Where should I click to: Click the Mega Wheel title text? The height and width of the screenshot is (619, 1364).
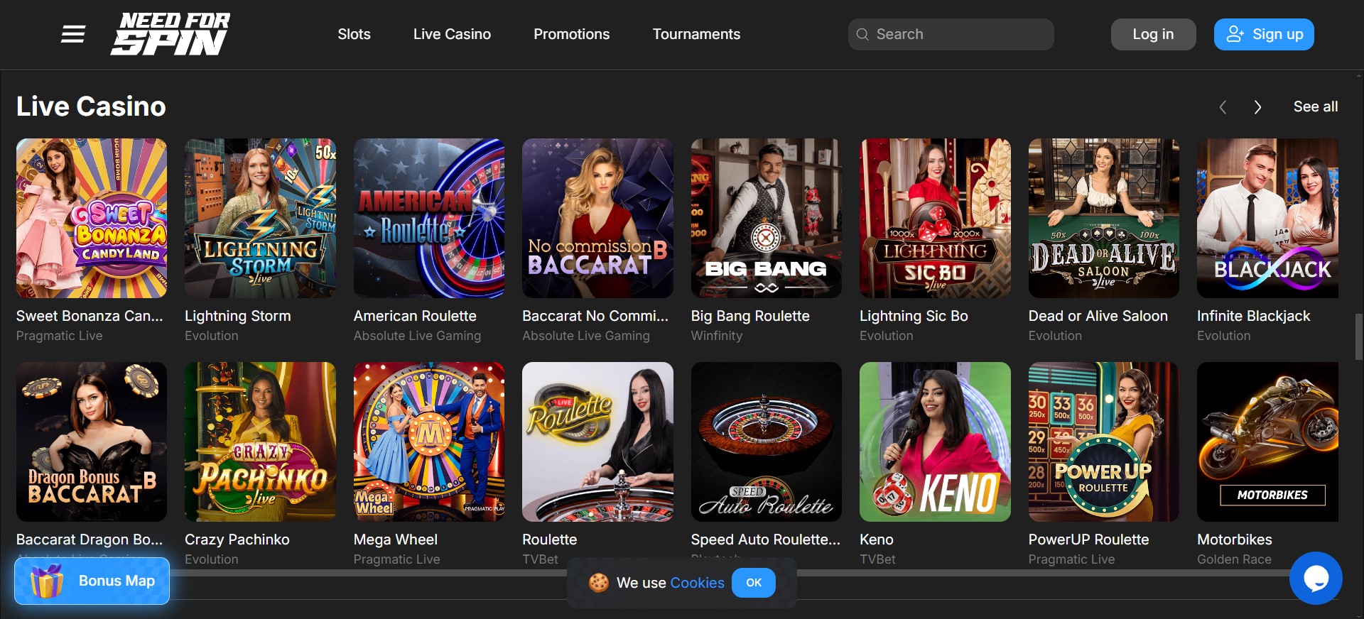pos(396,539)
